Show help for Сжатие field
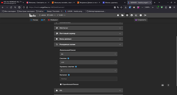This screenshot has height=95, width=177. (x=68, y=58)
